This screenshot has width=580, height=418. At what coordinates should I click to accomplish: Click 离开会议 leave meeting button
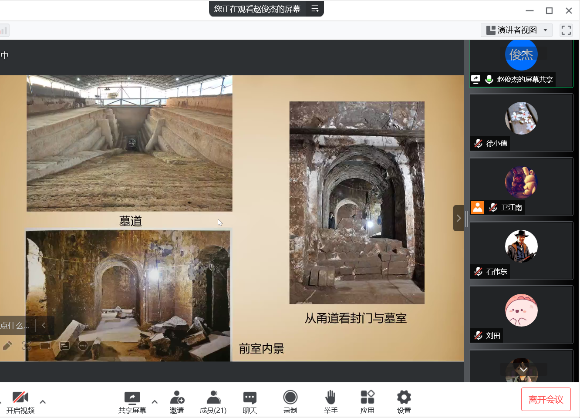point(546,399)
